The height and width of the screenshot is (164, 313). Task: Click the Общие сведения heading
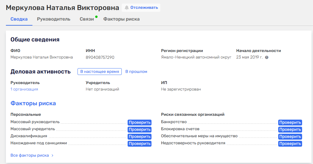coord(35,40)
